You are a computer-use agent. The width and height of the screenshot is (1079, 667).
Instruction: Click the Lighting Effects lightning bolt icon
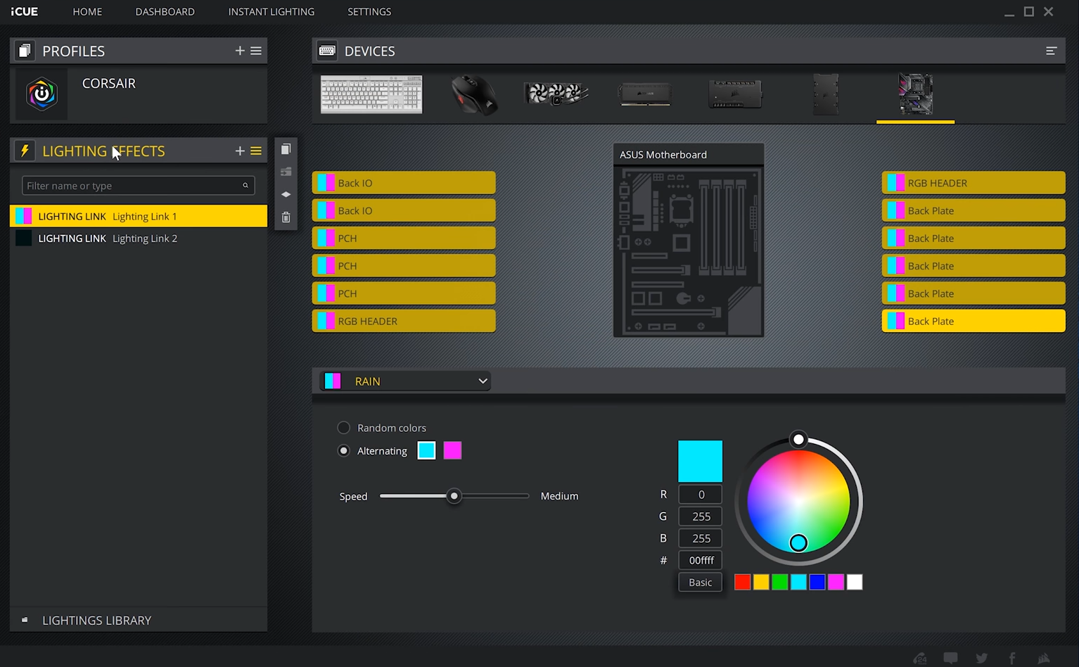25,151
